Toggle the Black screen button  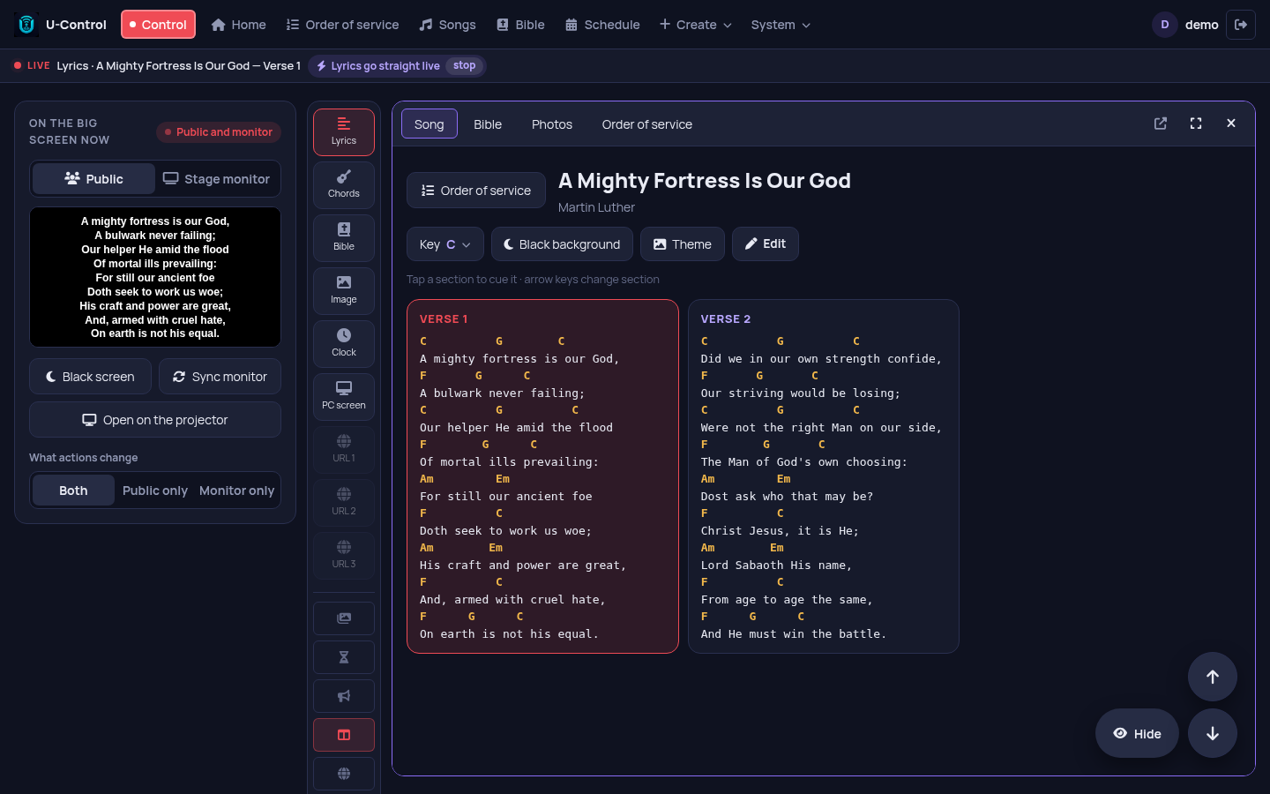pos(90,377)
